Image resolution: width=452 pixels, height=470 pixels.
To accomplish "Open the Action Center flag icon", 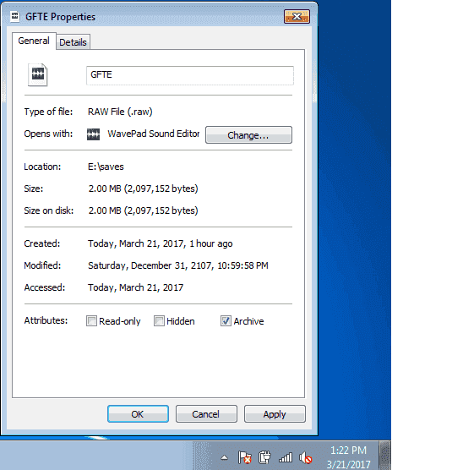I will pos(245,457).
